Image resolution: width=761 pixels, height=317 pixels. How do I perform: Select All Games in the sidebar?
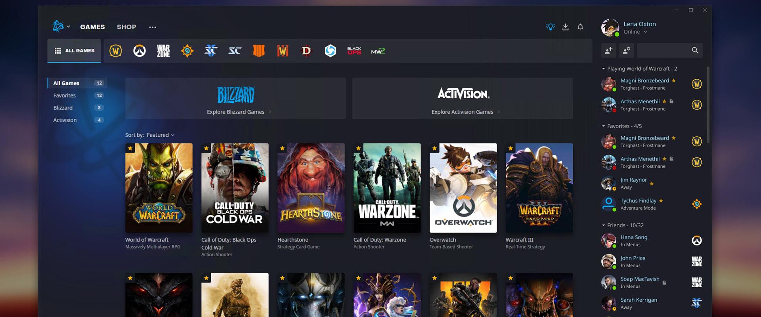coord(77,83)
